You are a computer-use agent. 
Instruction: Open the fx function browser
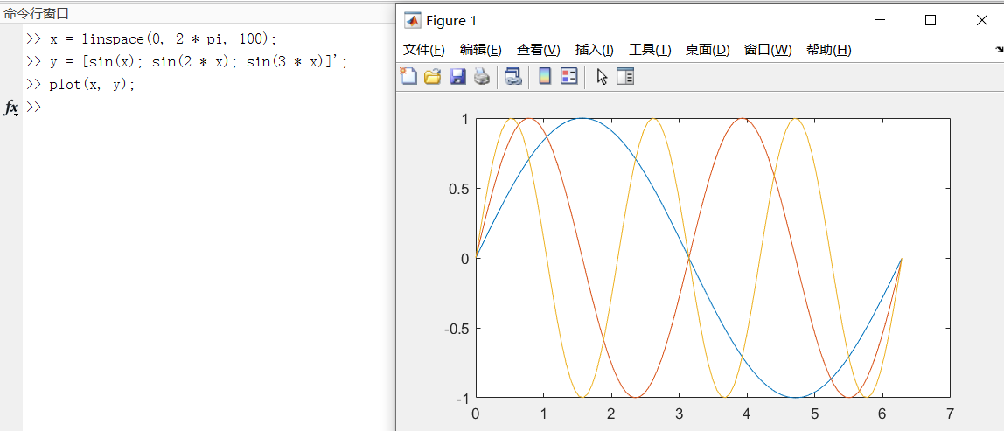coord(10,108)
